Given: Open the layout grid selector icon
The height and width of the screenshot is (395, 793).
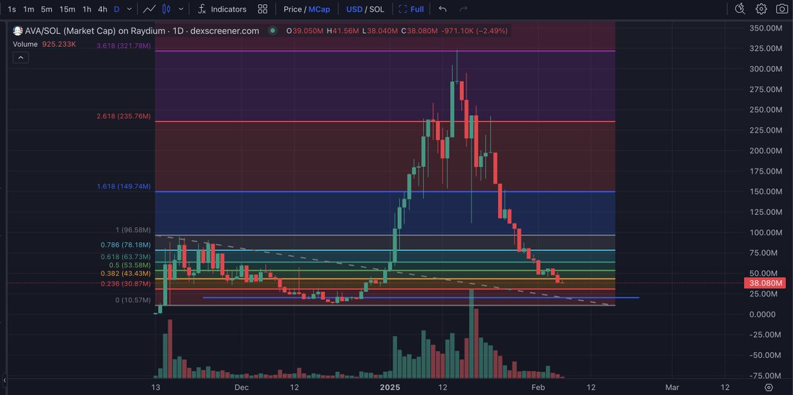Looking at the screenshot, I should (x=263, y=9).
